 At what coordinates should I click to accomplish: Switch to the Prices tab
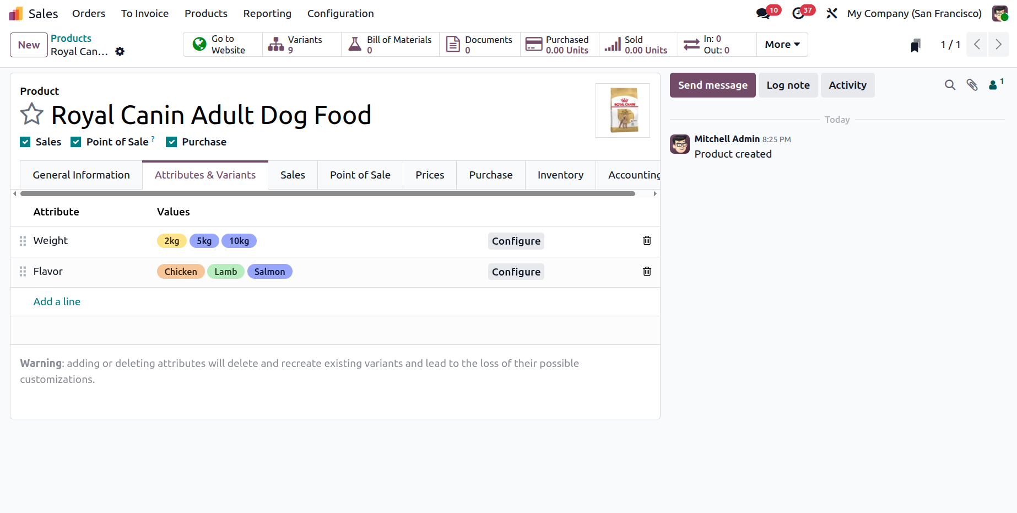click(430, 175)
